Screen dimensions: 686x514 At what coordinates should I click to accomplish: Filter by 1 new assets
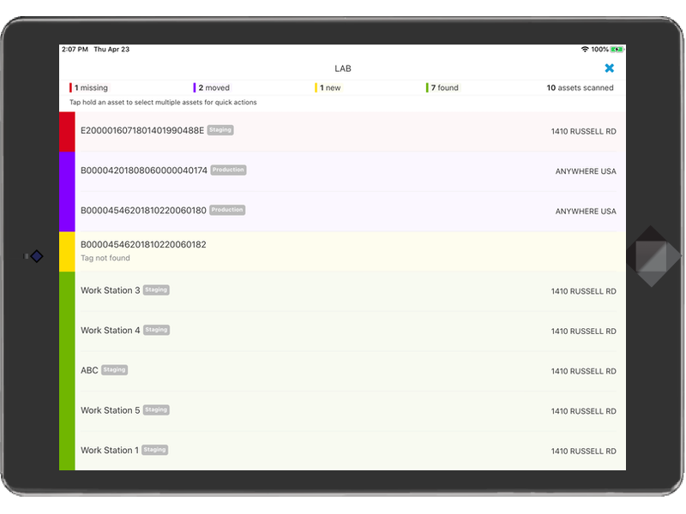pyautogui.click(x=328, y=88)
